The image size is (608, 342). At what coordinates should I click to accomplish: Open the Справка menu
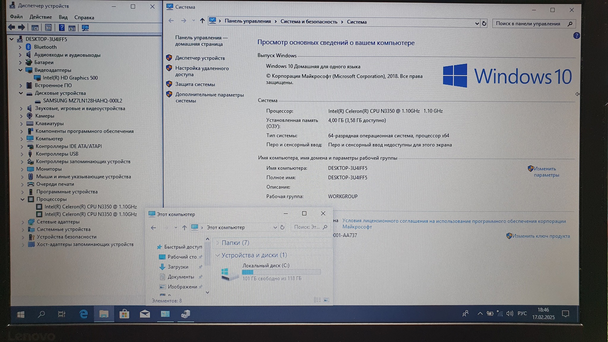pyautogui.click(x=84, y=18)
